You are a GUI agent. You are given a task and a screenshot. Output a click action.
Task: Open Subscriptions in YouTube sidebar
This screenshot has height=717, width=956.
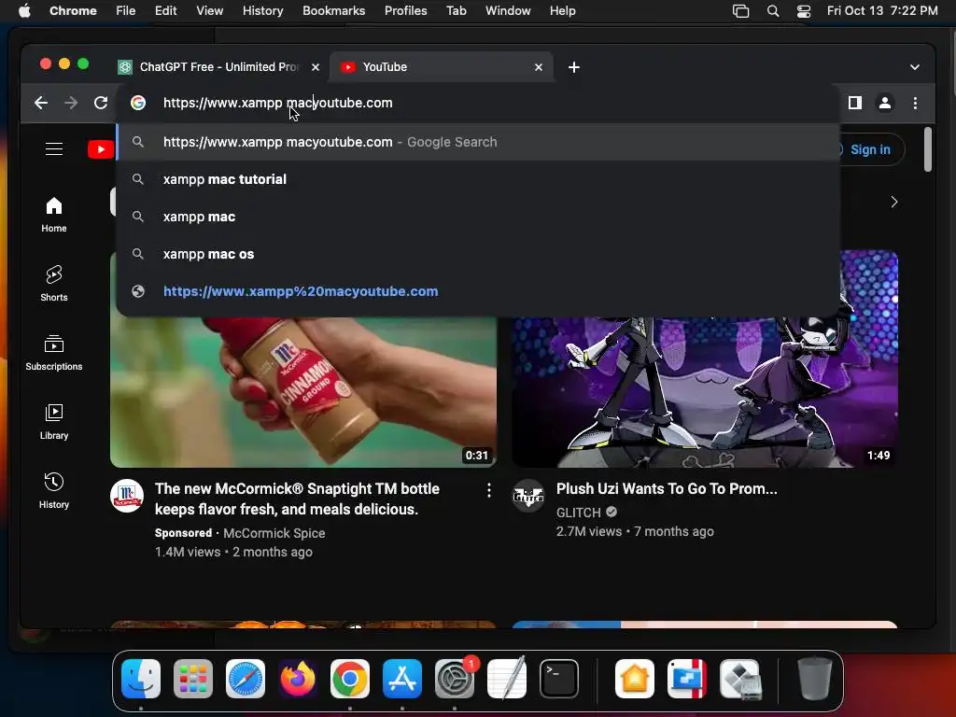[x=53, y=352]
